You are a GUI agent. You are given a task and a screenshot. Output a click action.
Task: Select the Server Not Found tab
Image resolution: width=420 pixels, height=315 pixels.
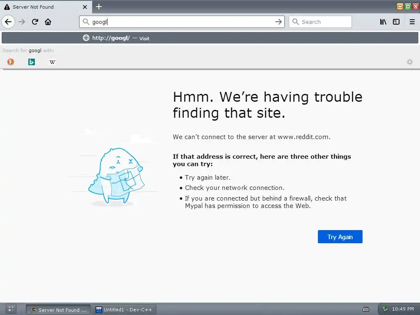(x=46, y=7)
